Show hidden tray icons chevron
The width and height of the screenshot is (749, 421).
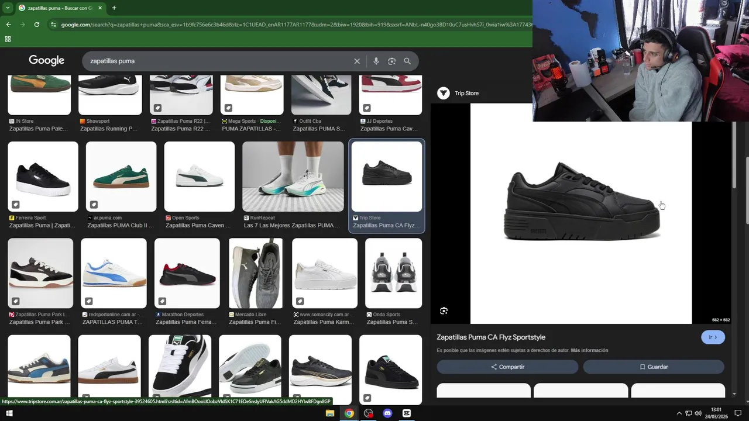click(679, 413)
